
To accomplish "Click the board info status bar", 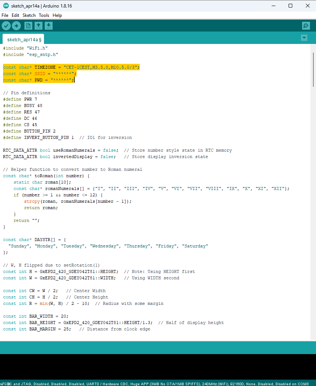I will (158, 383).
